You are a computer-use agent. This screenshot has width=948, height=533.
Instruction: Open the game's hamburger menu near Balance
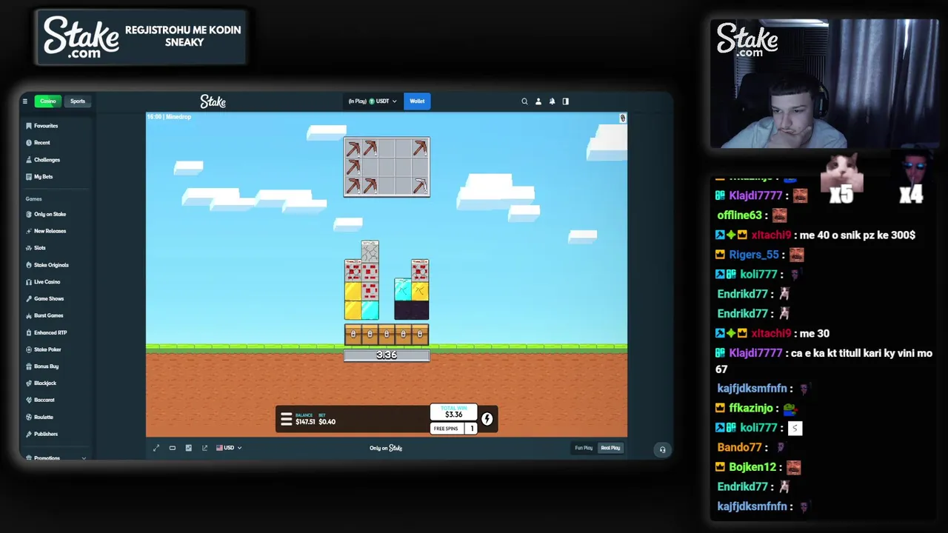[x=286, y=420]
